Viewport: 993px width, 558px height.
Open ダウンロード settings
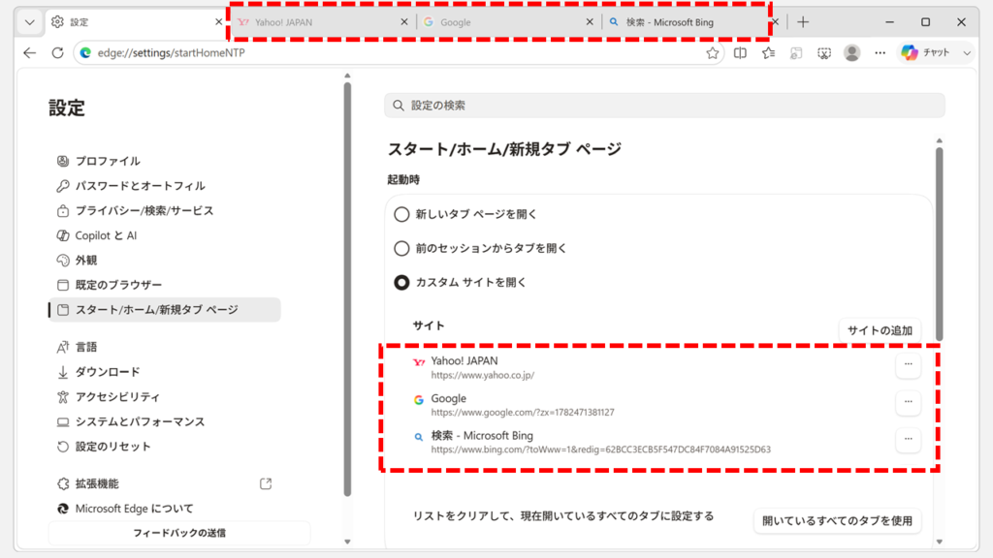coord(165,372)
